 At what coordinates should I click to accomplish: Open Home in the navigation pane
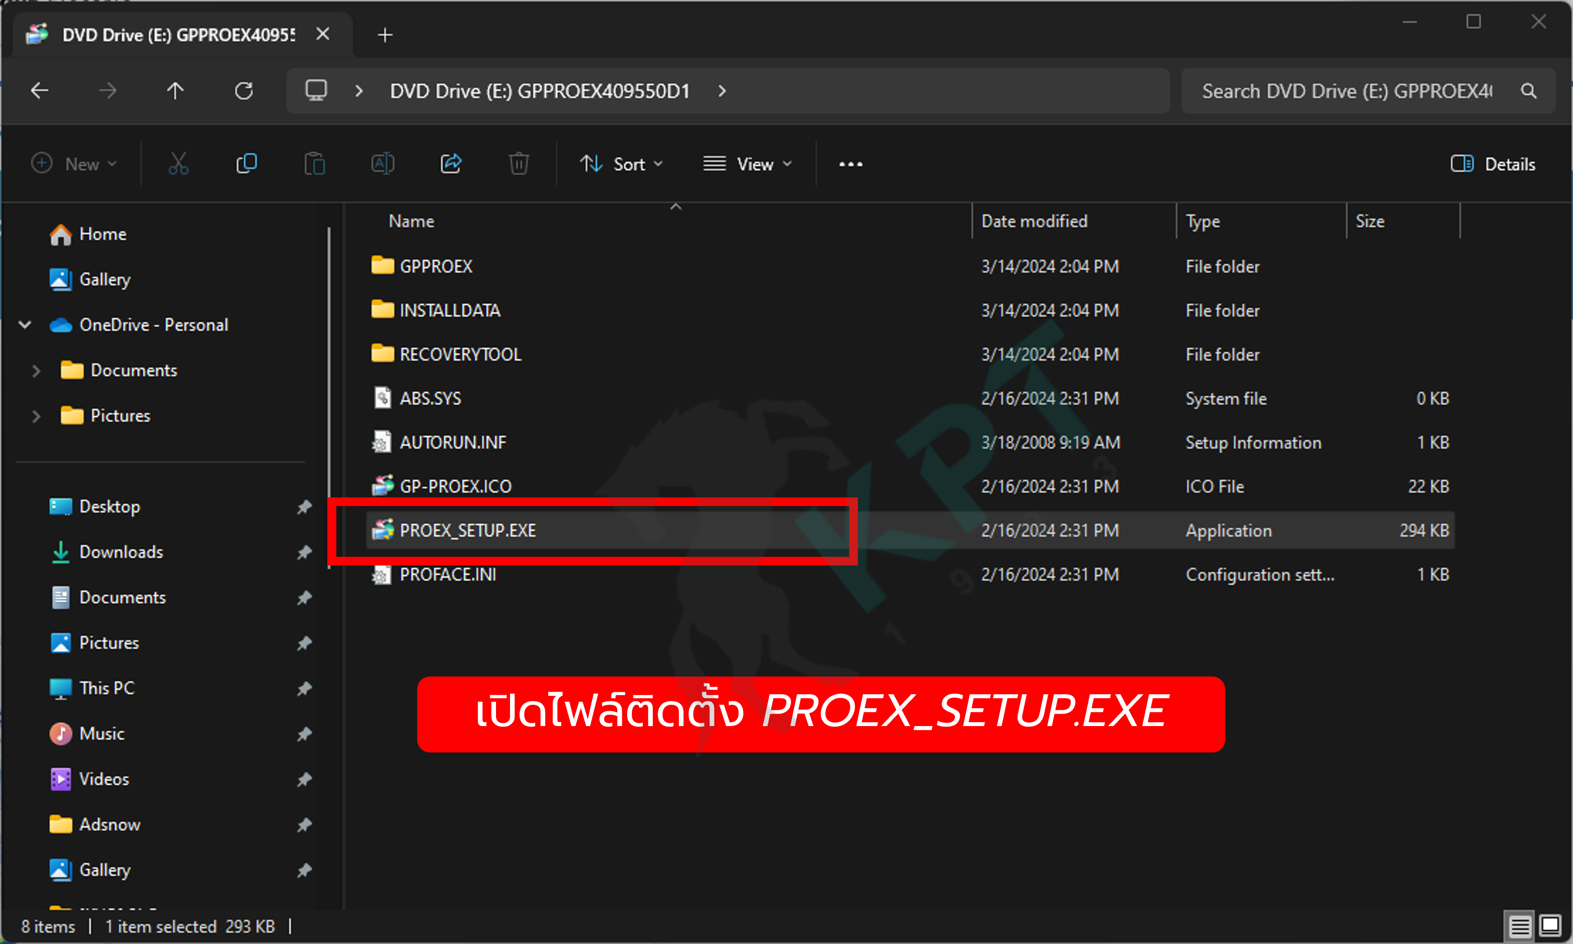tap(88, 234)
